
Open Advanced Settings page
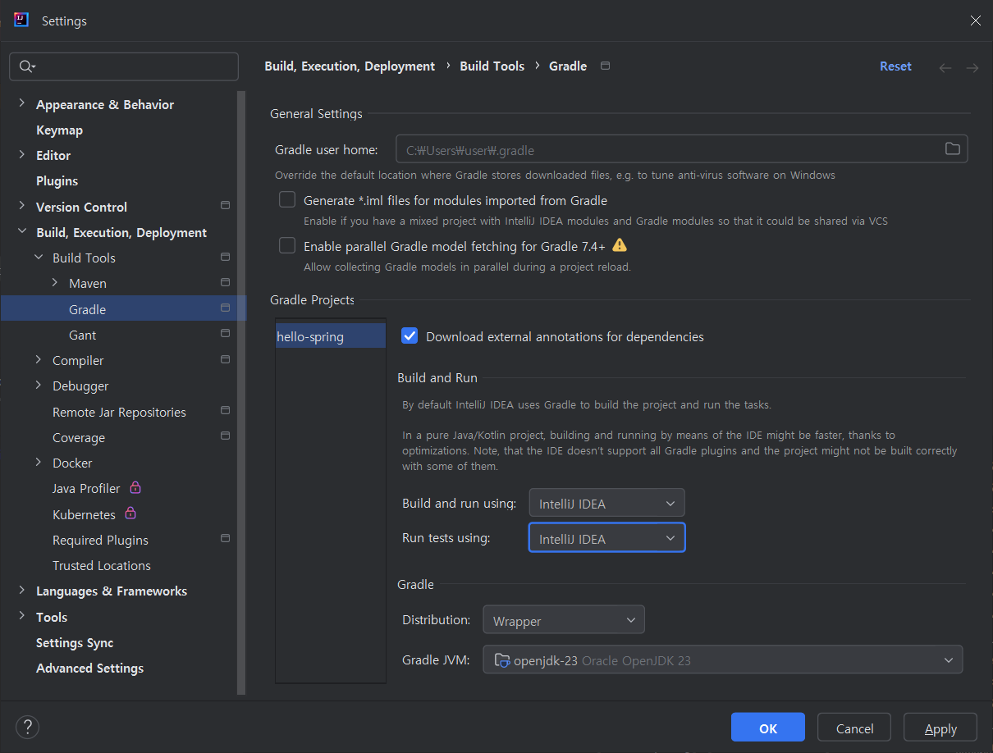tap(89, 668)
